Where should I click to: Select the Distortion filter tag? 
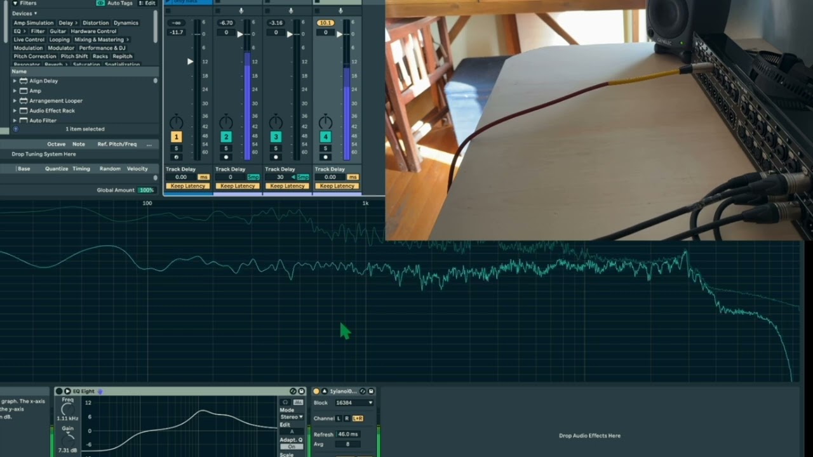(96, 23)
